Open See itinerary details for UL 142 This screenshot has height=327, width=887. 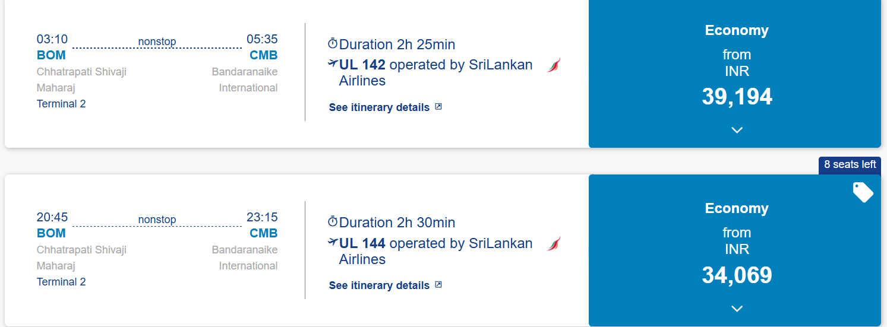tap(379, 107)
